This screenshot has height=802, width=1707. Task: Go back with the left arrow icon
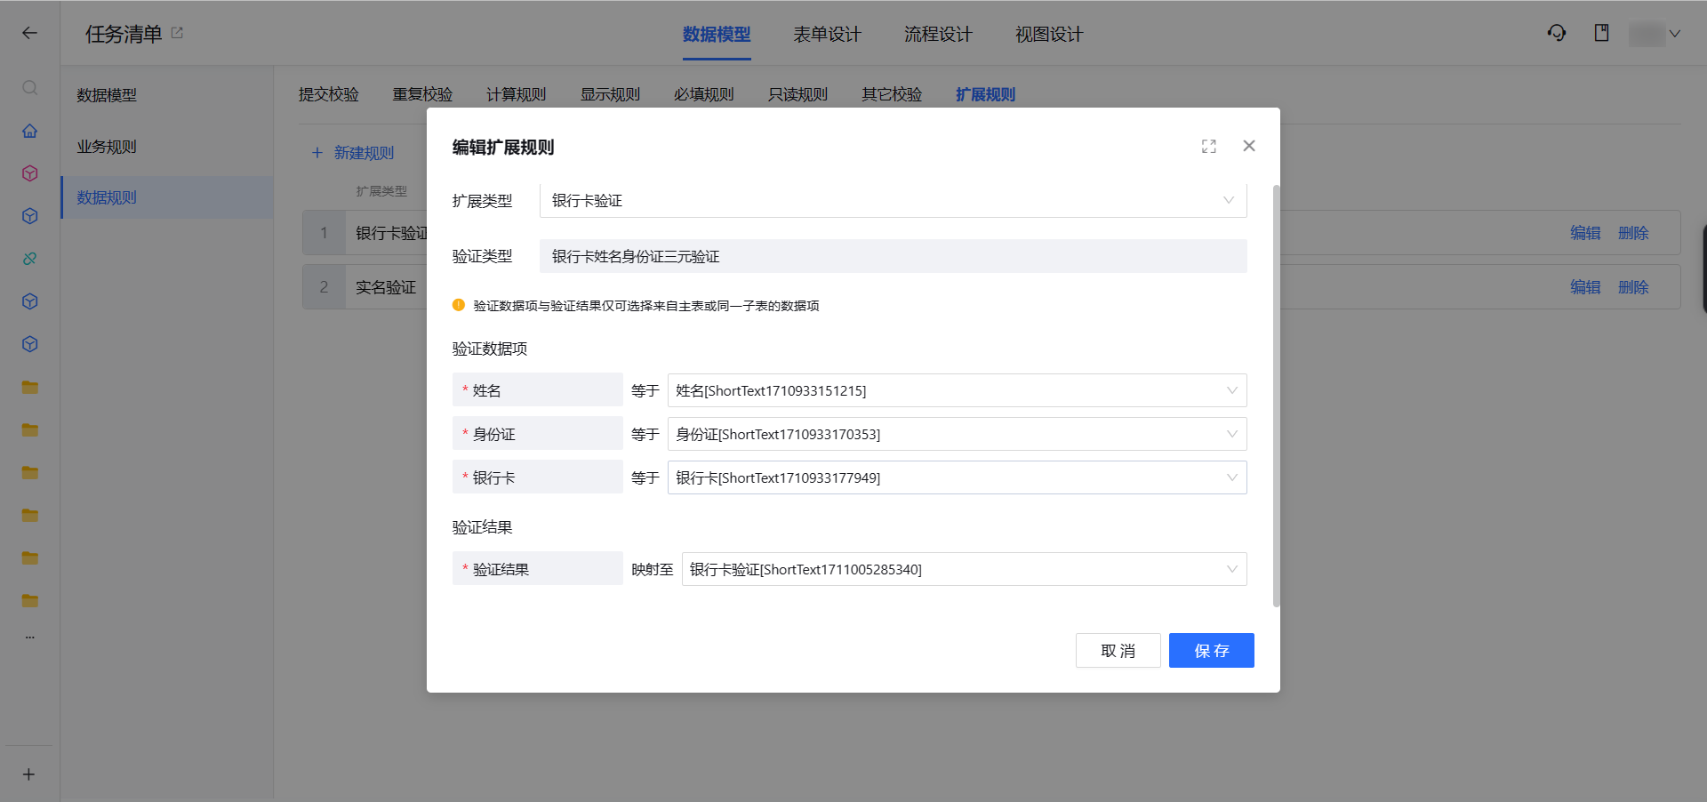coord(29,33)
